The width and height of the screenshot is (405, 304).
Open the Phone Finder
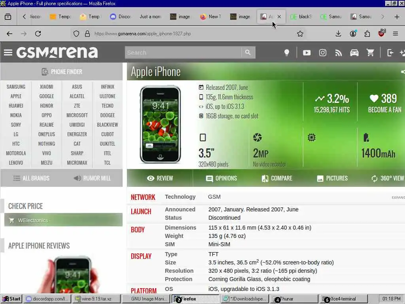click(x=62, y=72)
